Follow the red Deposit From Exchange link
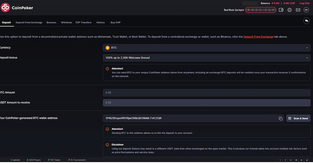The width and height of the screenshot is (313, 163). click(258, 37)
